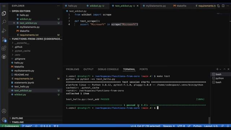
Task: Click forwarded ports status item
Action: click(56, 126)
